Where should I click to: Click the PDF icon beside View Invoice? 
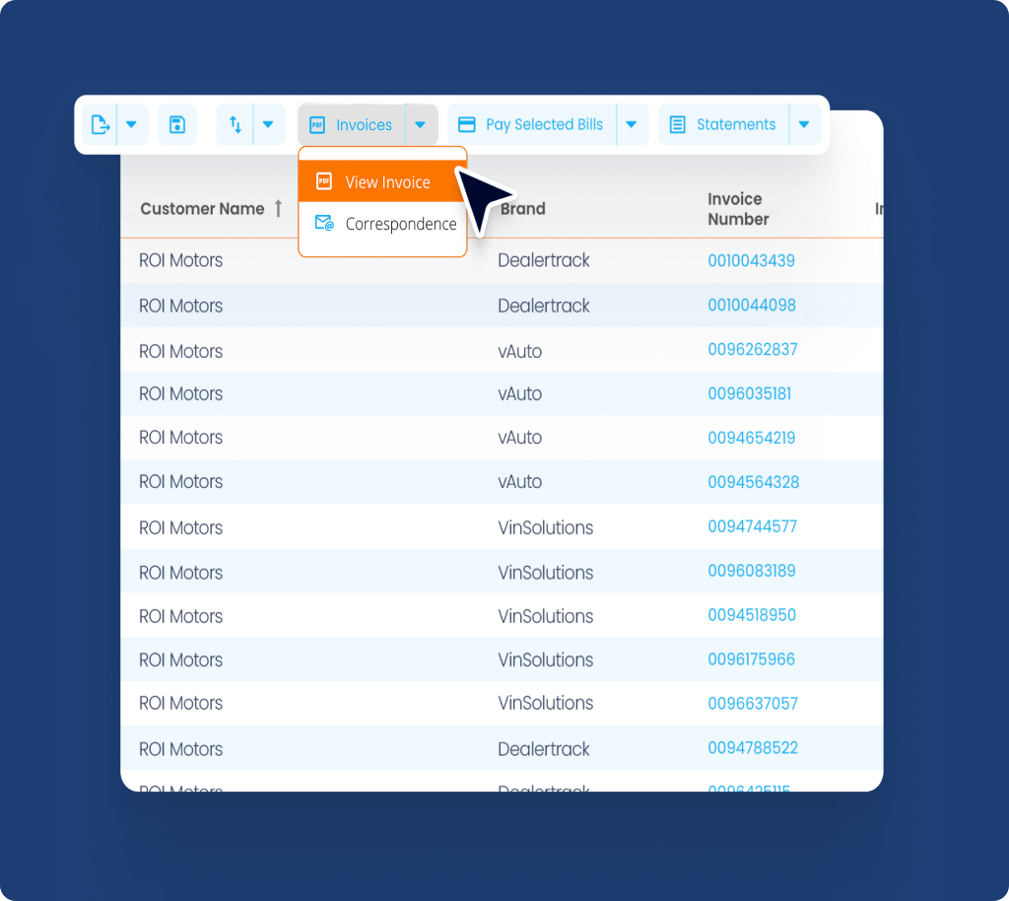point(323,182)
